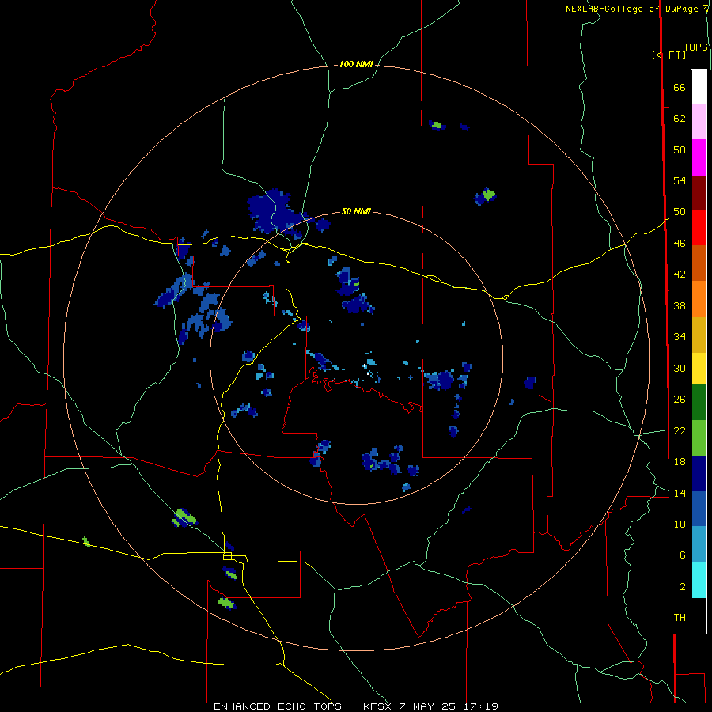Click the bright red legend swatch
712x712 pixels.
[699, 228]
